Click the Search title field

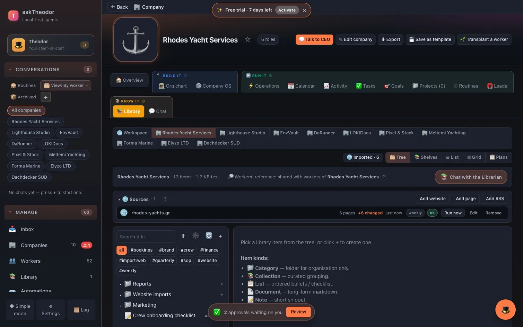point(146,237)
